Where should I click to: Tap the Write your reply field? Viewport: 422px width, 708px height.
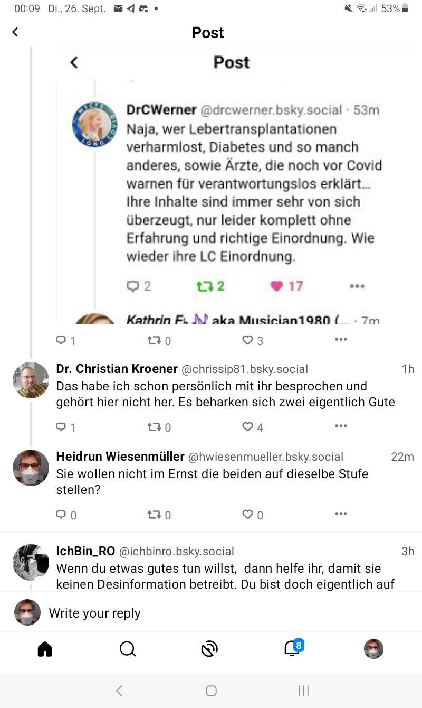coord(211,613)
